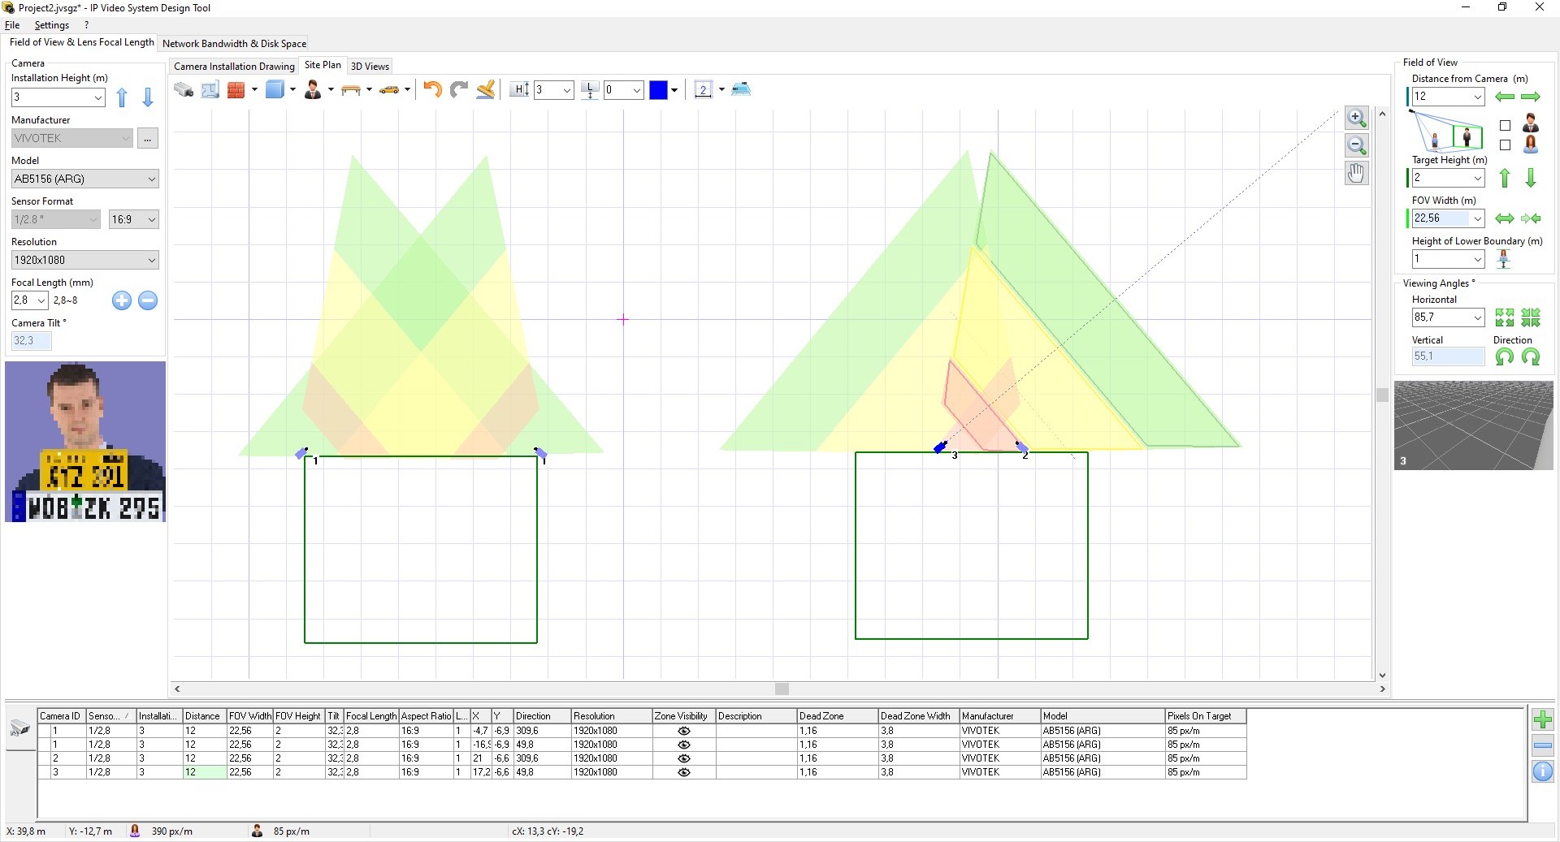
Task: Select the add camera tool
Action: [x=184, y=90]
